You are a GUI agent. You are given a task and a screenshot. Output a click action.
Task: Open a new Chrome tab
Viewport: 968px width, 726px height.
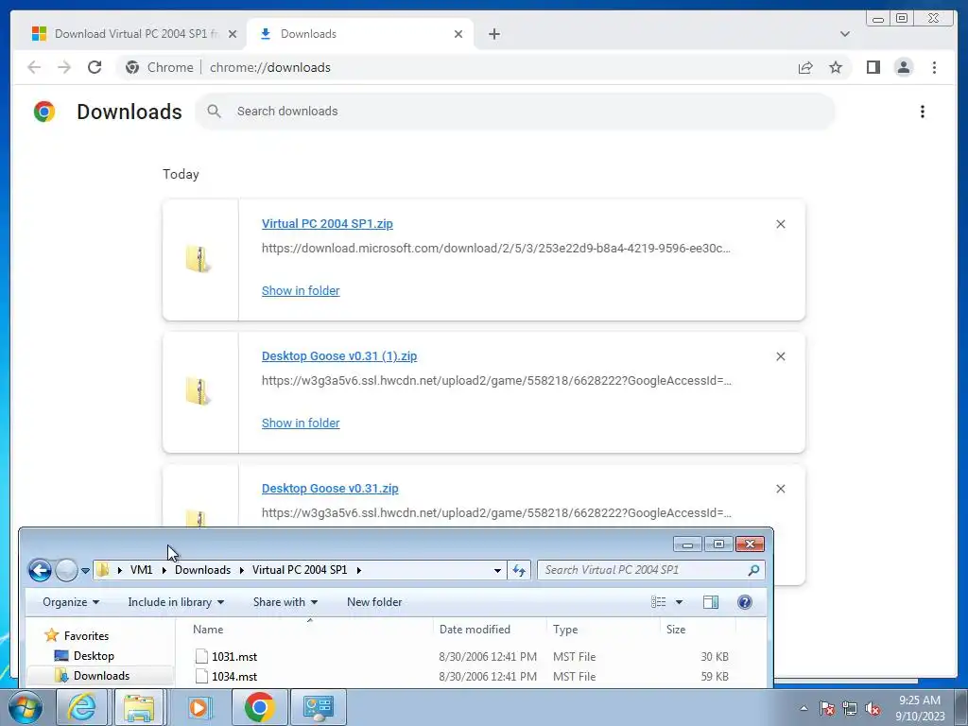tap(493, 34)
